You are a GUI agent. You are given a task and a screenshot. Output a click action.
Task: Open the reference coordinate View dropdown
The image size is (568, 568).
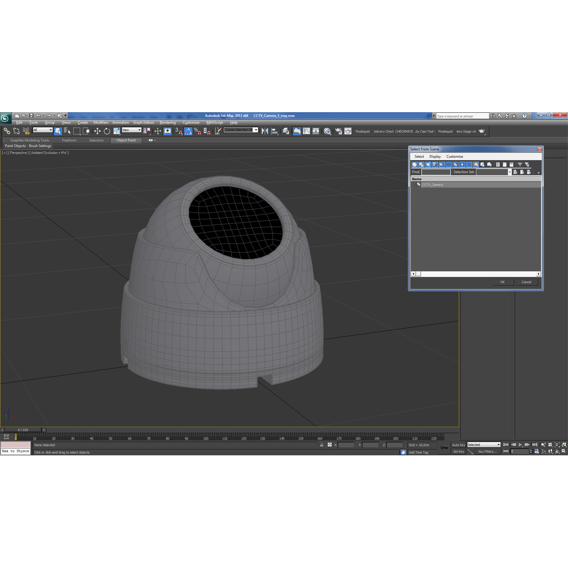pyautogui.click(x=132, y=130)
